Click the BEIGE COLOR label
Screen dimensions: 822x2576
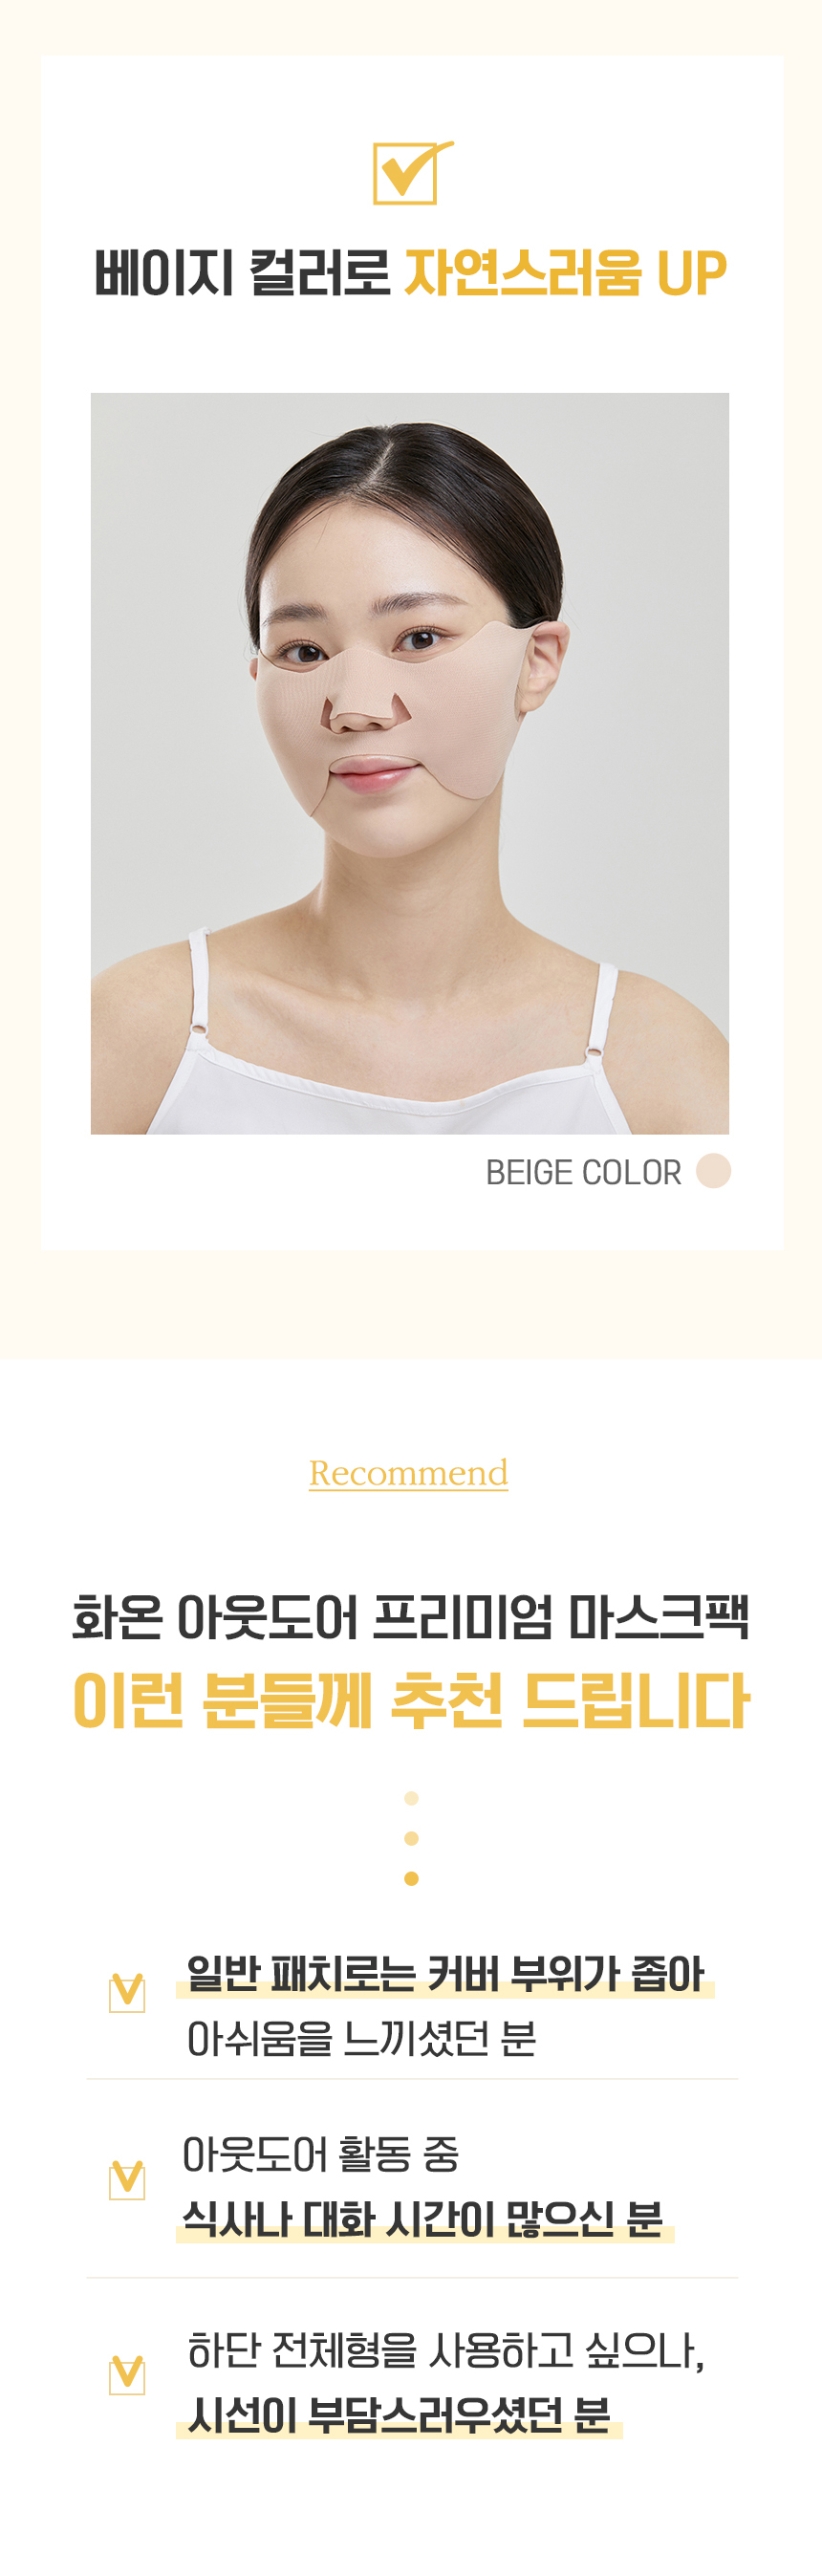coord(583,1172)
